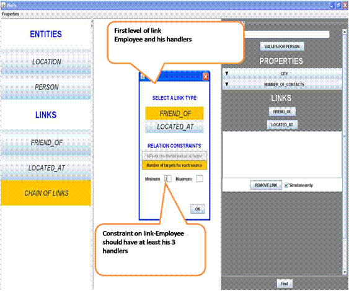Image resolution: width=349 pixels, height=291 pixels.
Task: Choose All sources should merge constraint
Action: point(175,156)
